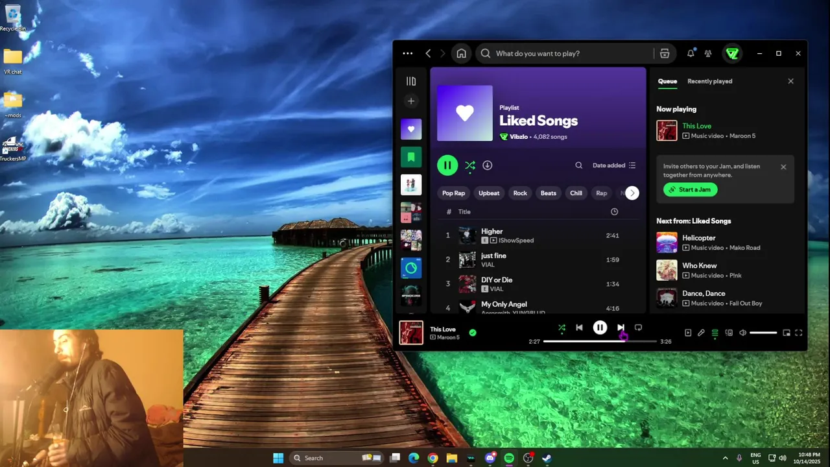Filter songs by Upbeat

click(489, 193)
